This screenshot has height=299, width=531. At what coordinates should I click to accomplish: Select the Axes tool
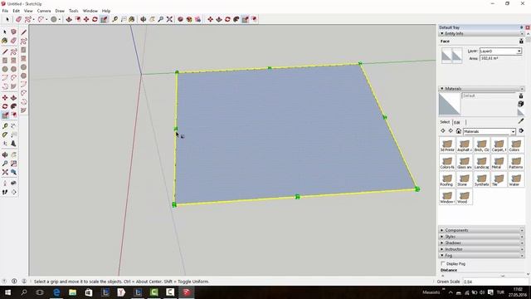point(5,144)
